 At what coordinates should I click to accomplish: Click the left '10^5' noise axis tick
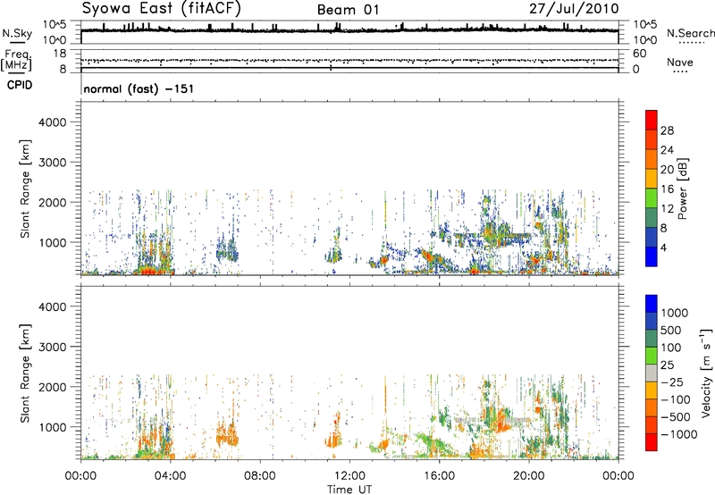55,25
